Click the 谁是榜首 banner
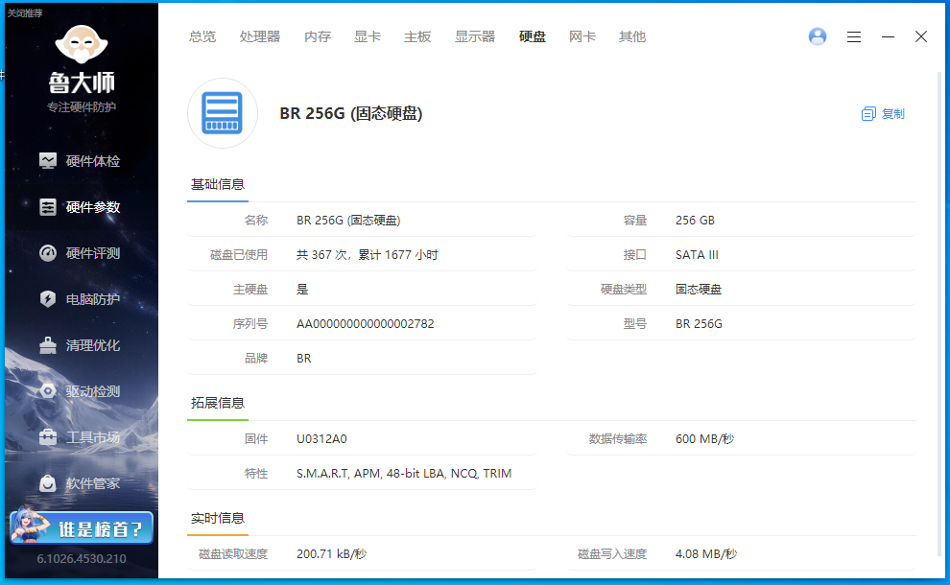The height and width of the screenshot is (585, 950). coord(82,526)
